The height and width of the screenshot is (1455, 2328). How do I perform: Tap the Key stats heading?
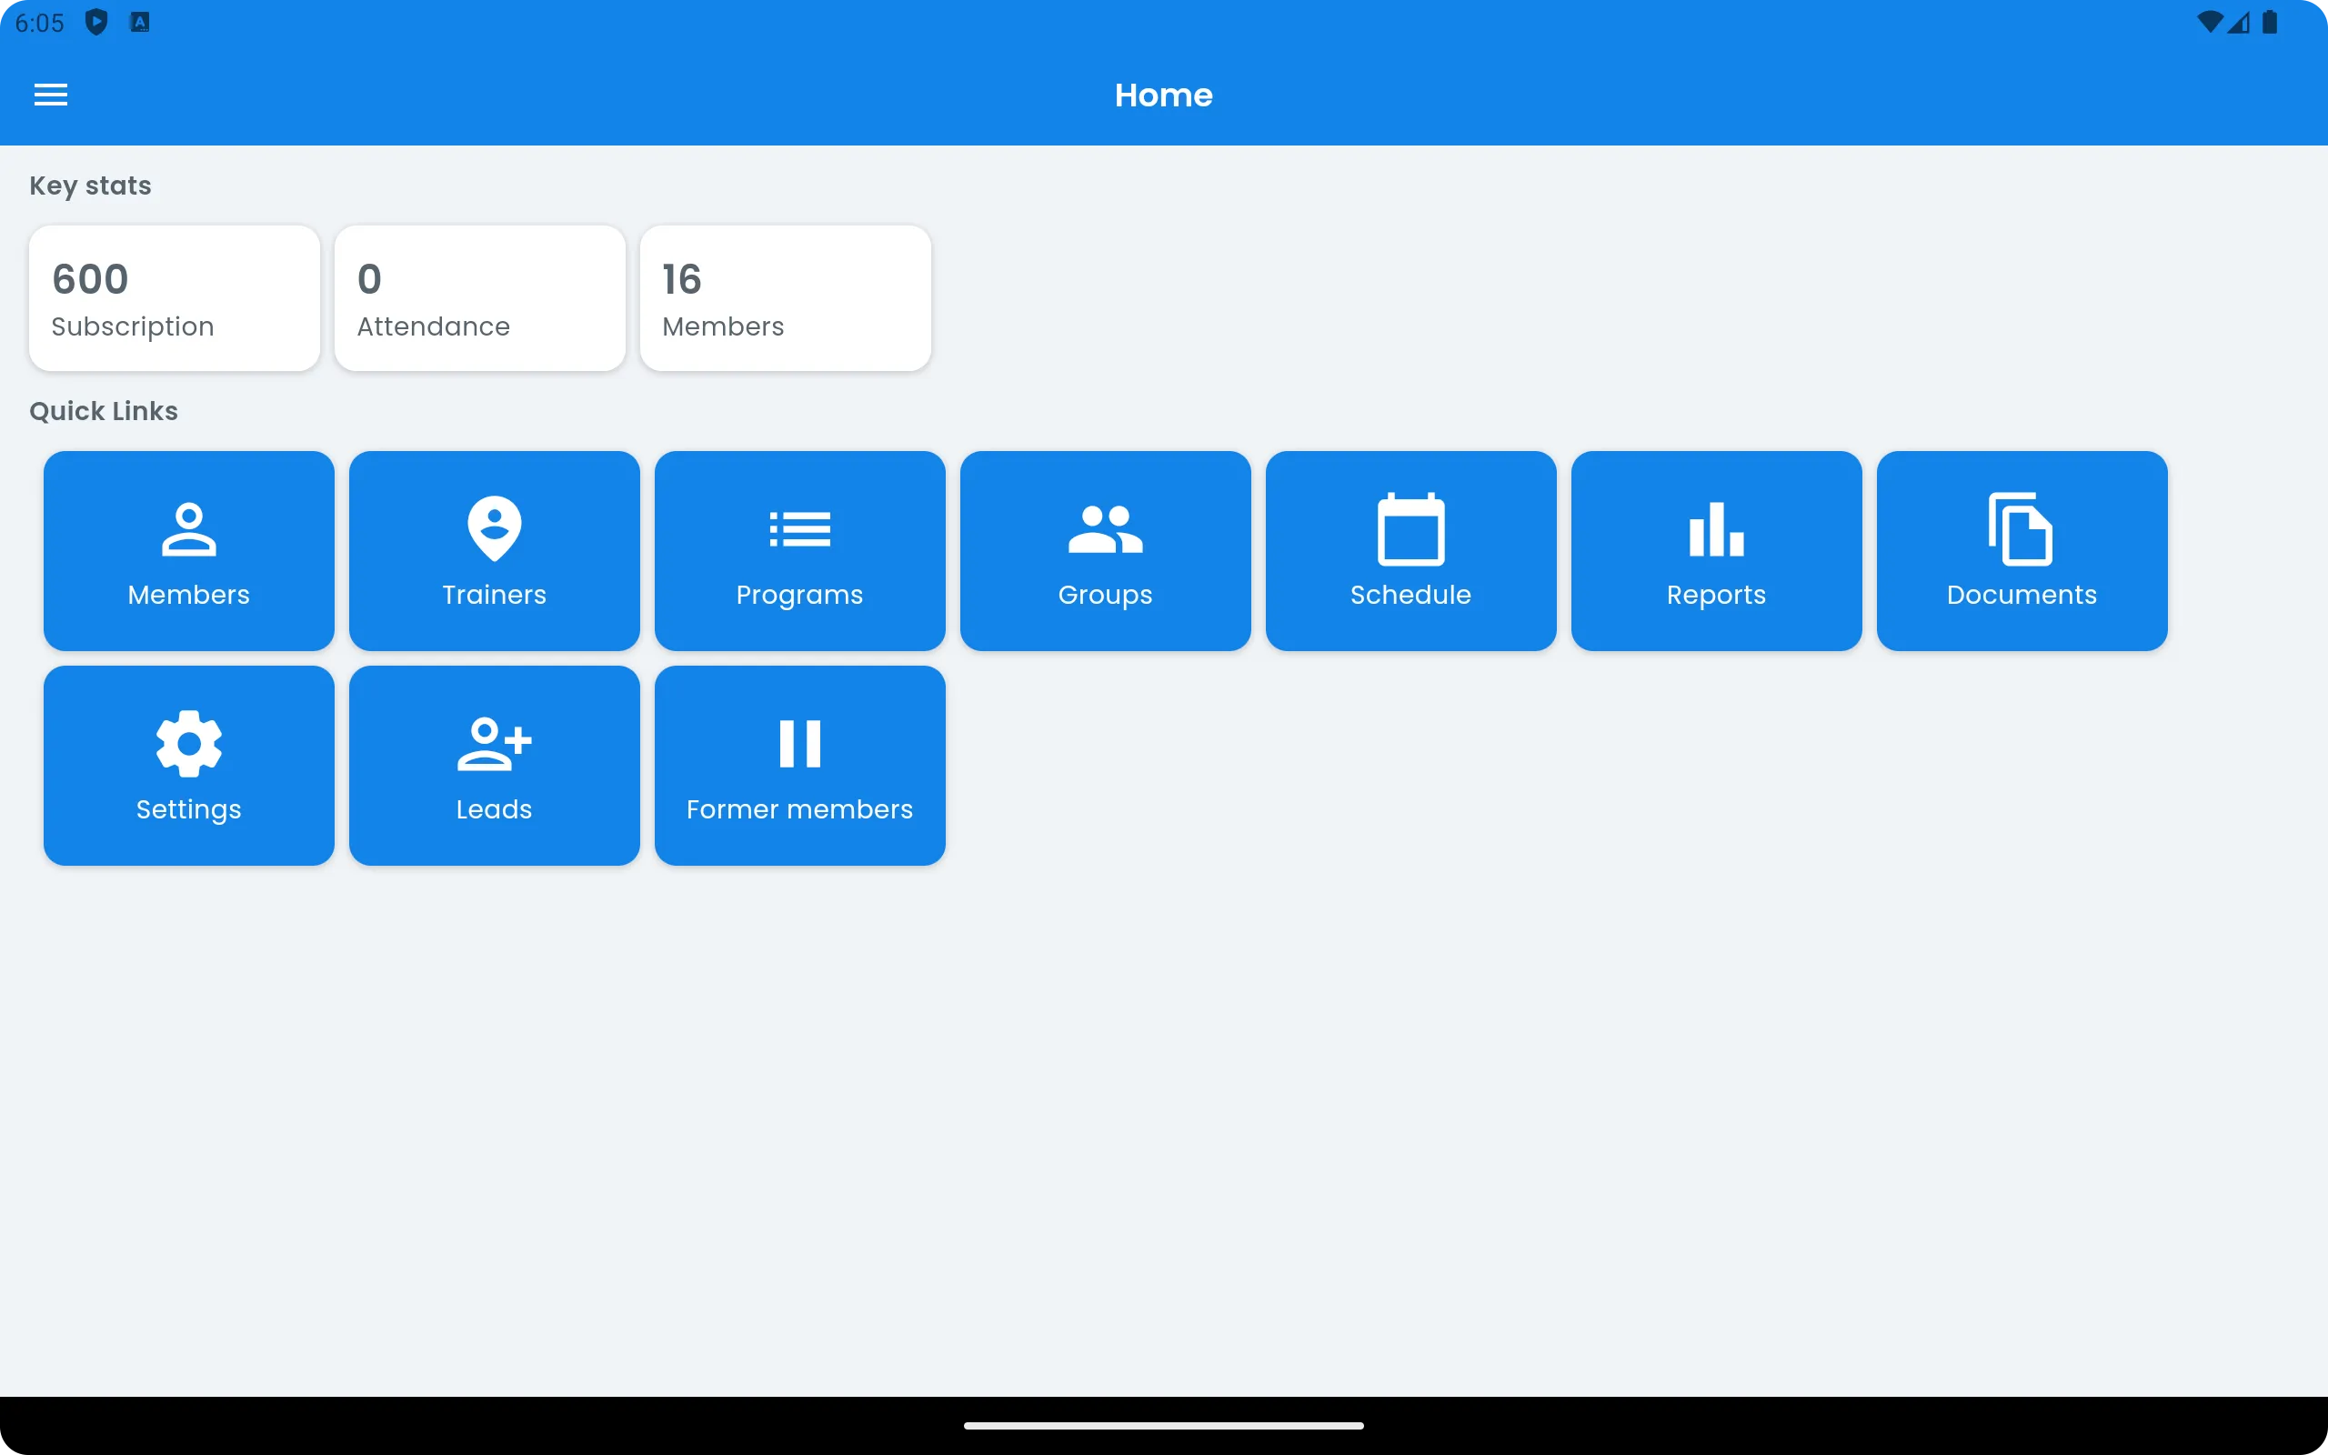tap(90, 185)
